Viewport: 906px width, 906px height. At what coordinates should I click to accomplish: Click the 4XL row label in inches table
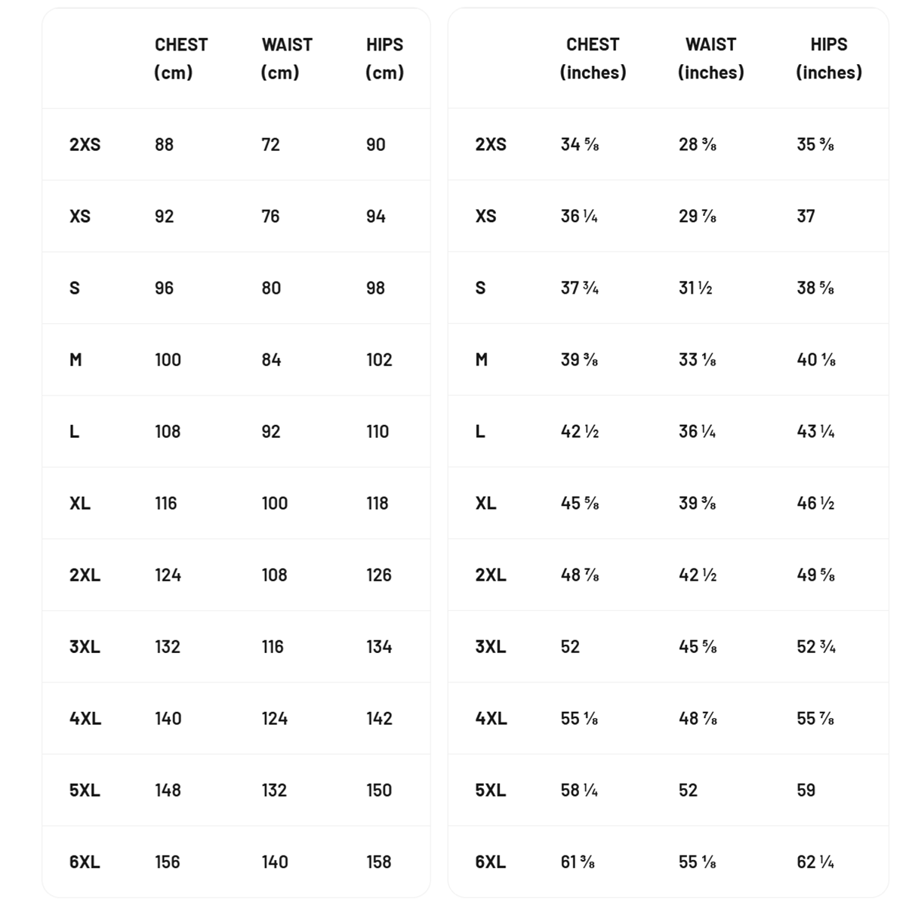(491, 718)
